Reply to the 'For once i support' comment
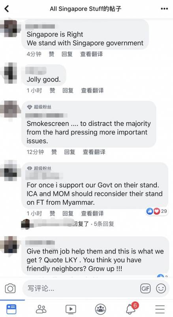173x317 pixels. click(x=68, y=213)
